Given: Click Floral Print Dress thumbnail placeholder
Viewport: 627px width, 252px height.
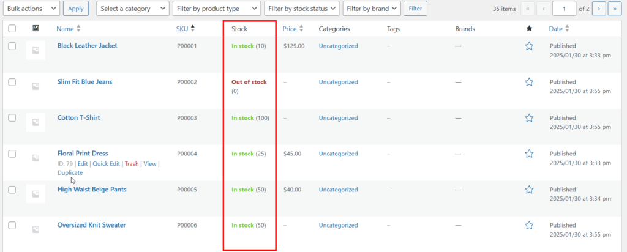Looking at the screenshot, I should pos(36,158).
